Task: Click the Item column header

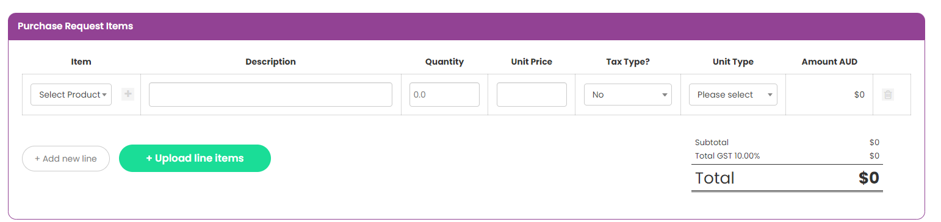Action: pyautogui.click(x=81, y=62)
